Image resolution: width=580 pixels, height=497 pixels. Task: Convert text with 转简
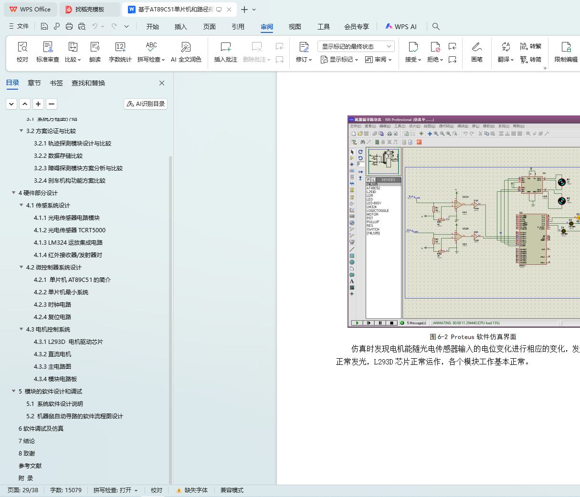pyautogui.click(x=531, y=60)
